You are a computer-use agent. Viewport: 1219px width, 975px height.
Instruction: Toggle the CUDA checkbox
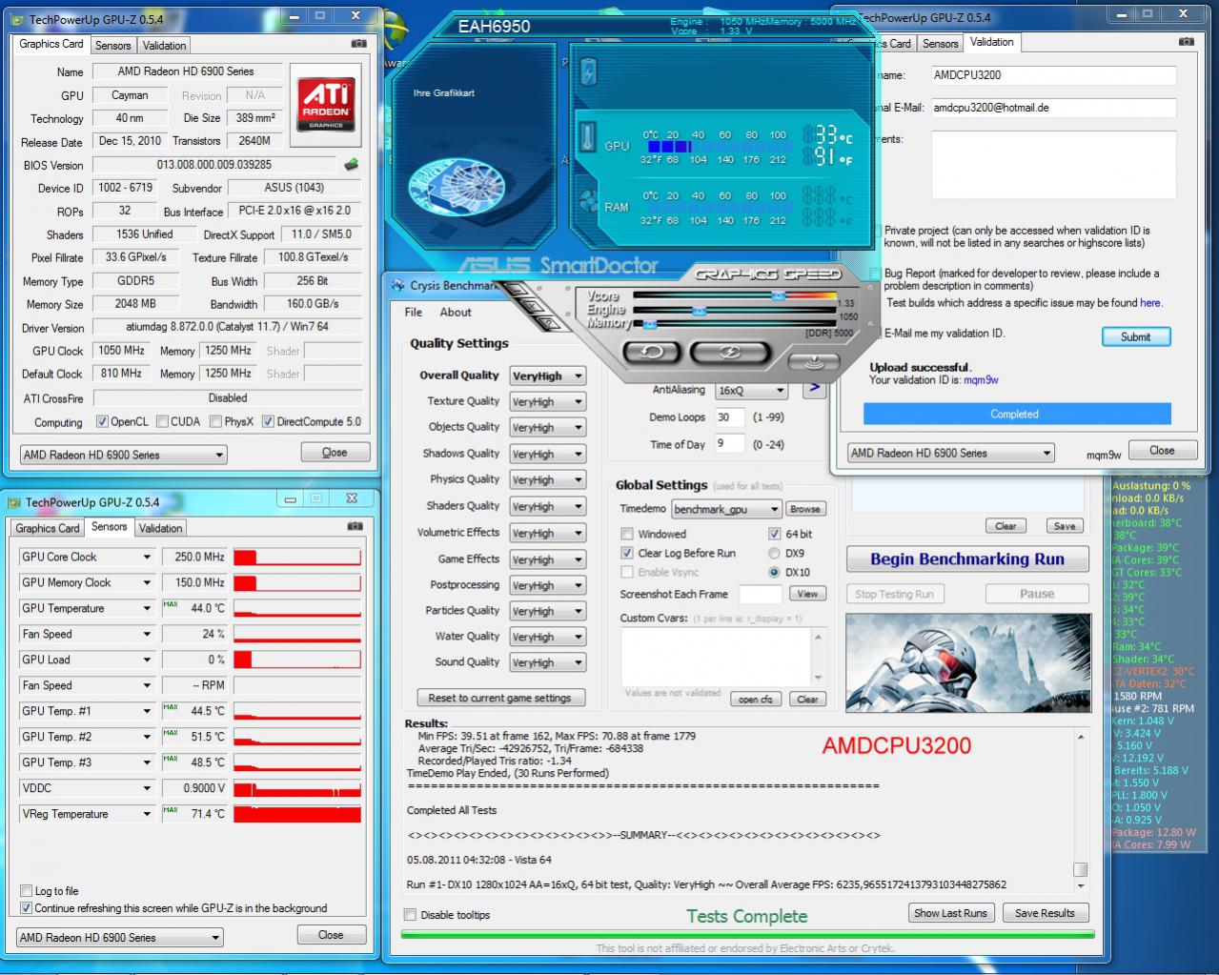coord(162,421)
